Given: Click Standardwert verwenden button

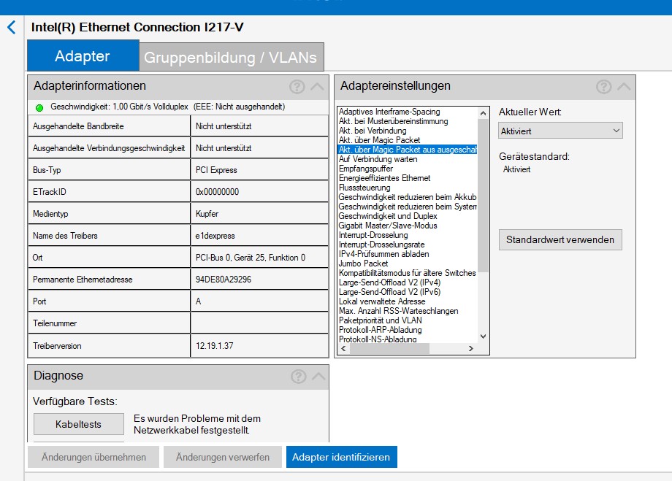Looking at the screenshot, I should coord(560,240).
